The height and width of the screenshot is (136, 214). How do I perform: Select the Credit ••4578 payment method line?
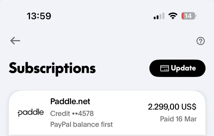pyautogui.click(x=72, y=113)
